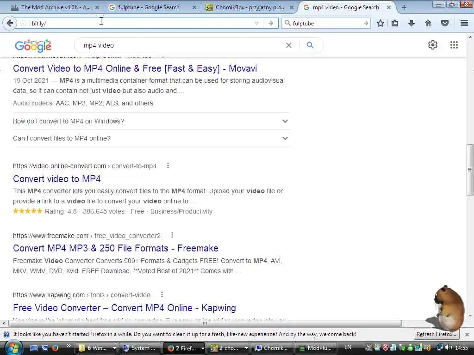Click the www.freemake.com URL text

pyautogui.click(x=50, y=235)
